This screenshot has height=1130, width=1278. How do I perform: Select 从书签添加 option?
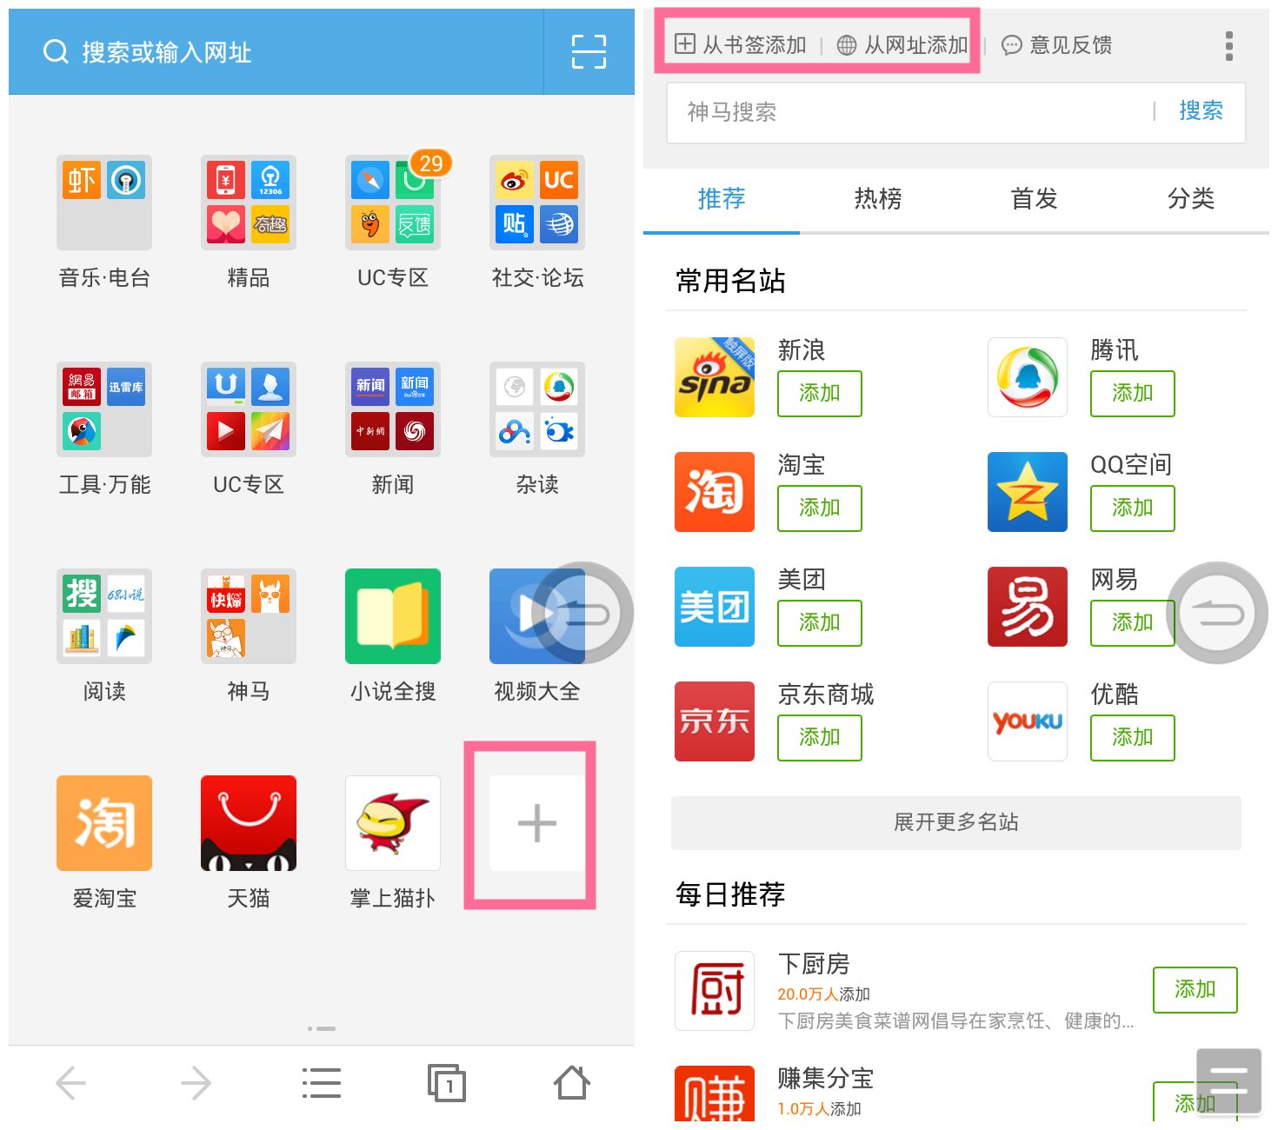(741, 44)
